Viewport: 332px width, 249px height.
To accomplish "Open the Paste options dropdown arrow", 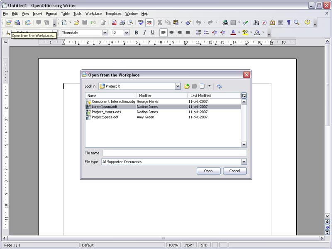I will click(x=181, y=22).
